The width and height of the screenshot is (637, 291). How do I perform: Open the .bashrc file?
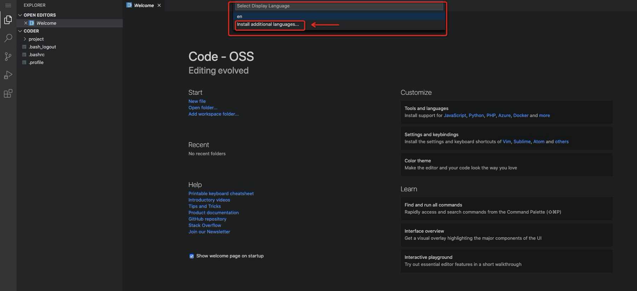pos(37,54)
